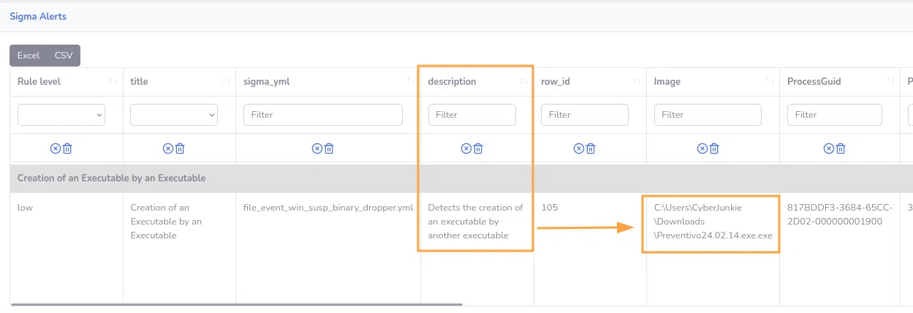Viewport: 913px width, 313px height.
Task: Click the sigma_yml Filter input field
Action: pos(323,115)
